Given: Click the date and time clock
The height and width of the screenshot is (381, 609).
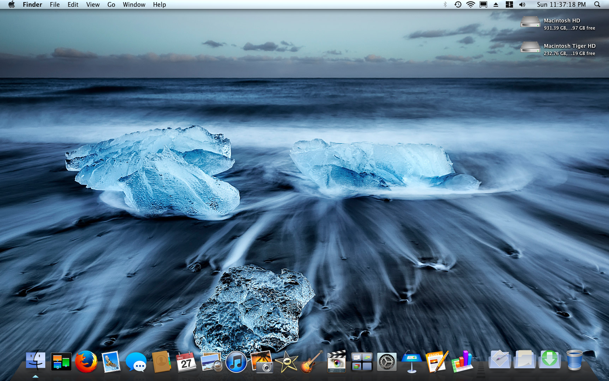Looking at the screenshot, I should tap(561, 5).
